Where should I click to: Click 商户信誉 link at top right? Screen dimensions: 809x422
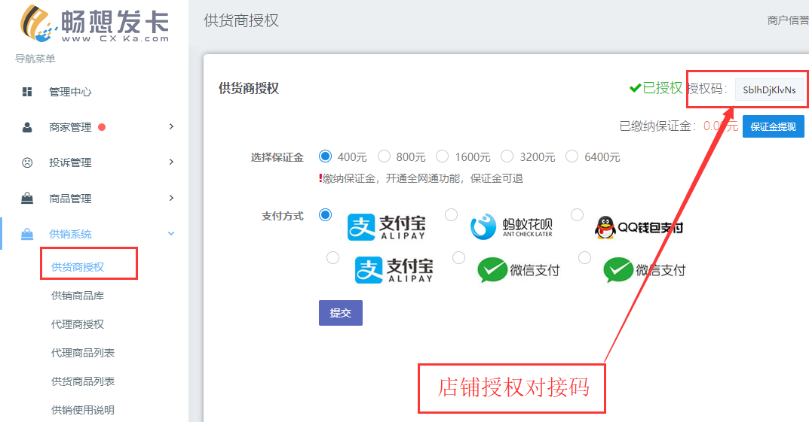tap(788, 20)
